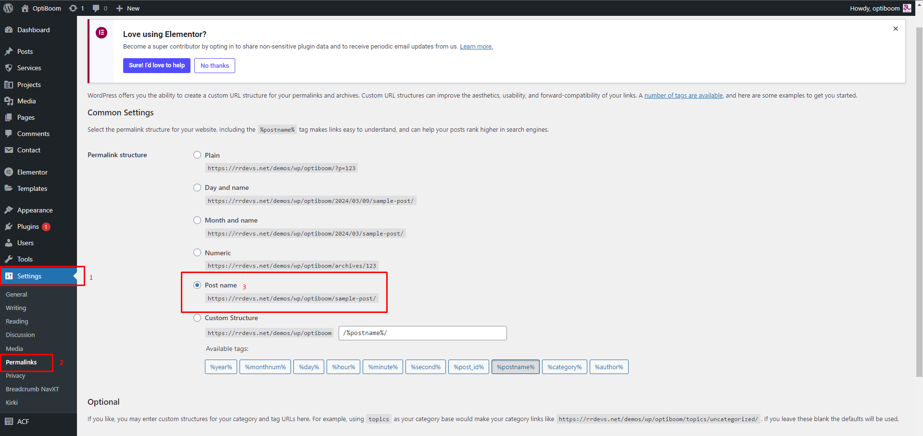
Task: Select the Plain permalink radio button
Action: (x=197, y=155)
